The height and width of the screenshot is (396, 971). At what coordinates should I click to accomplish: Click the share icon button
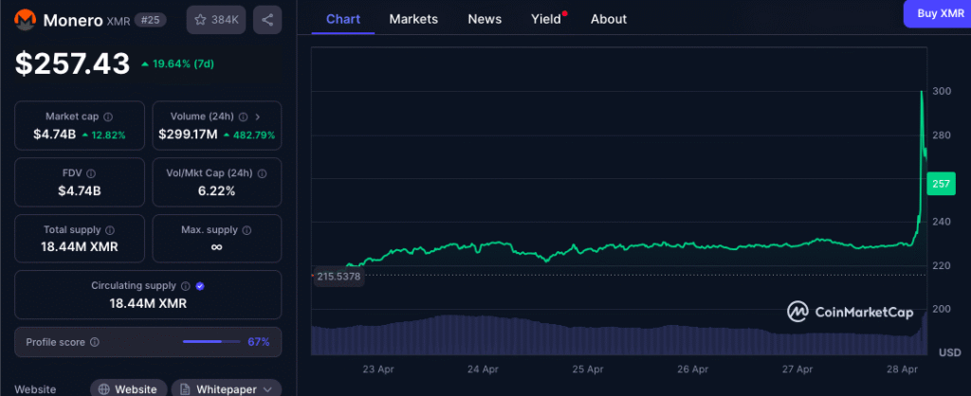pos(267,19)
